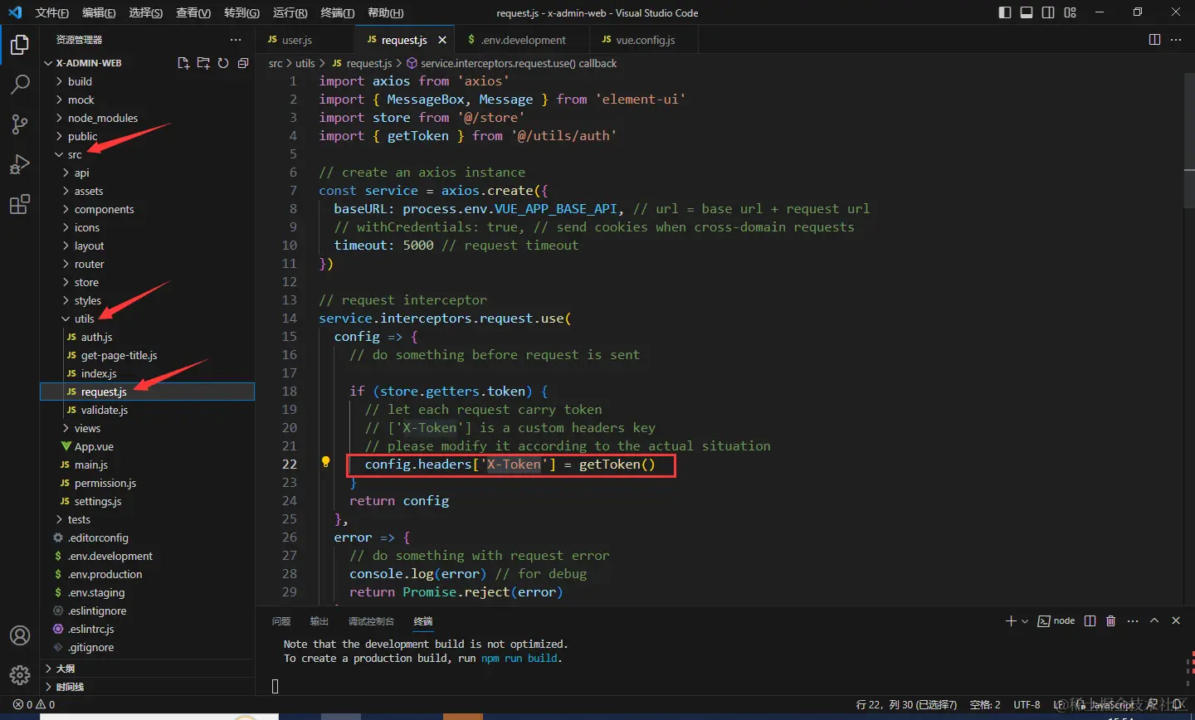Open the 查看(V) menu
1195x720 pixels.
[x=193, y=12]
